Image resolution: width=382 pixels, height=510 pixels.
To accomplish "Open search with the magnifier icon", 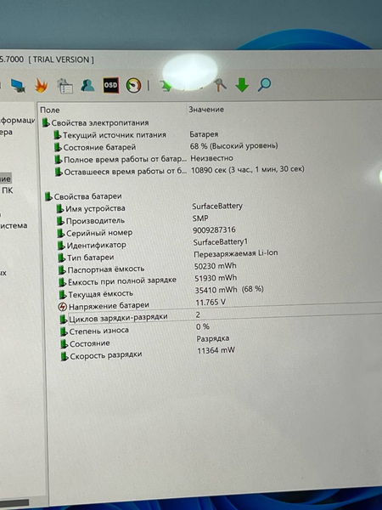I will pyautogui.click(x=264, y=84).
